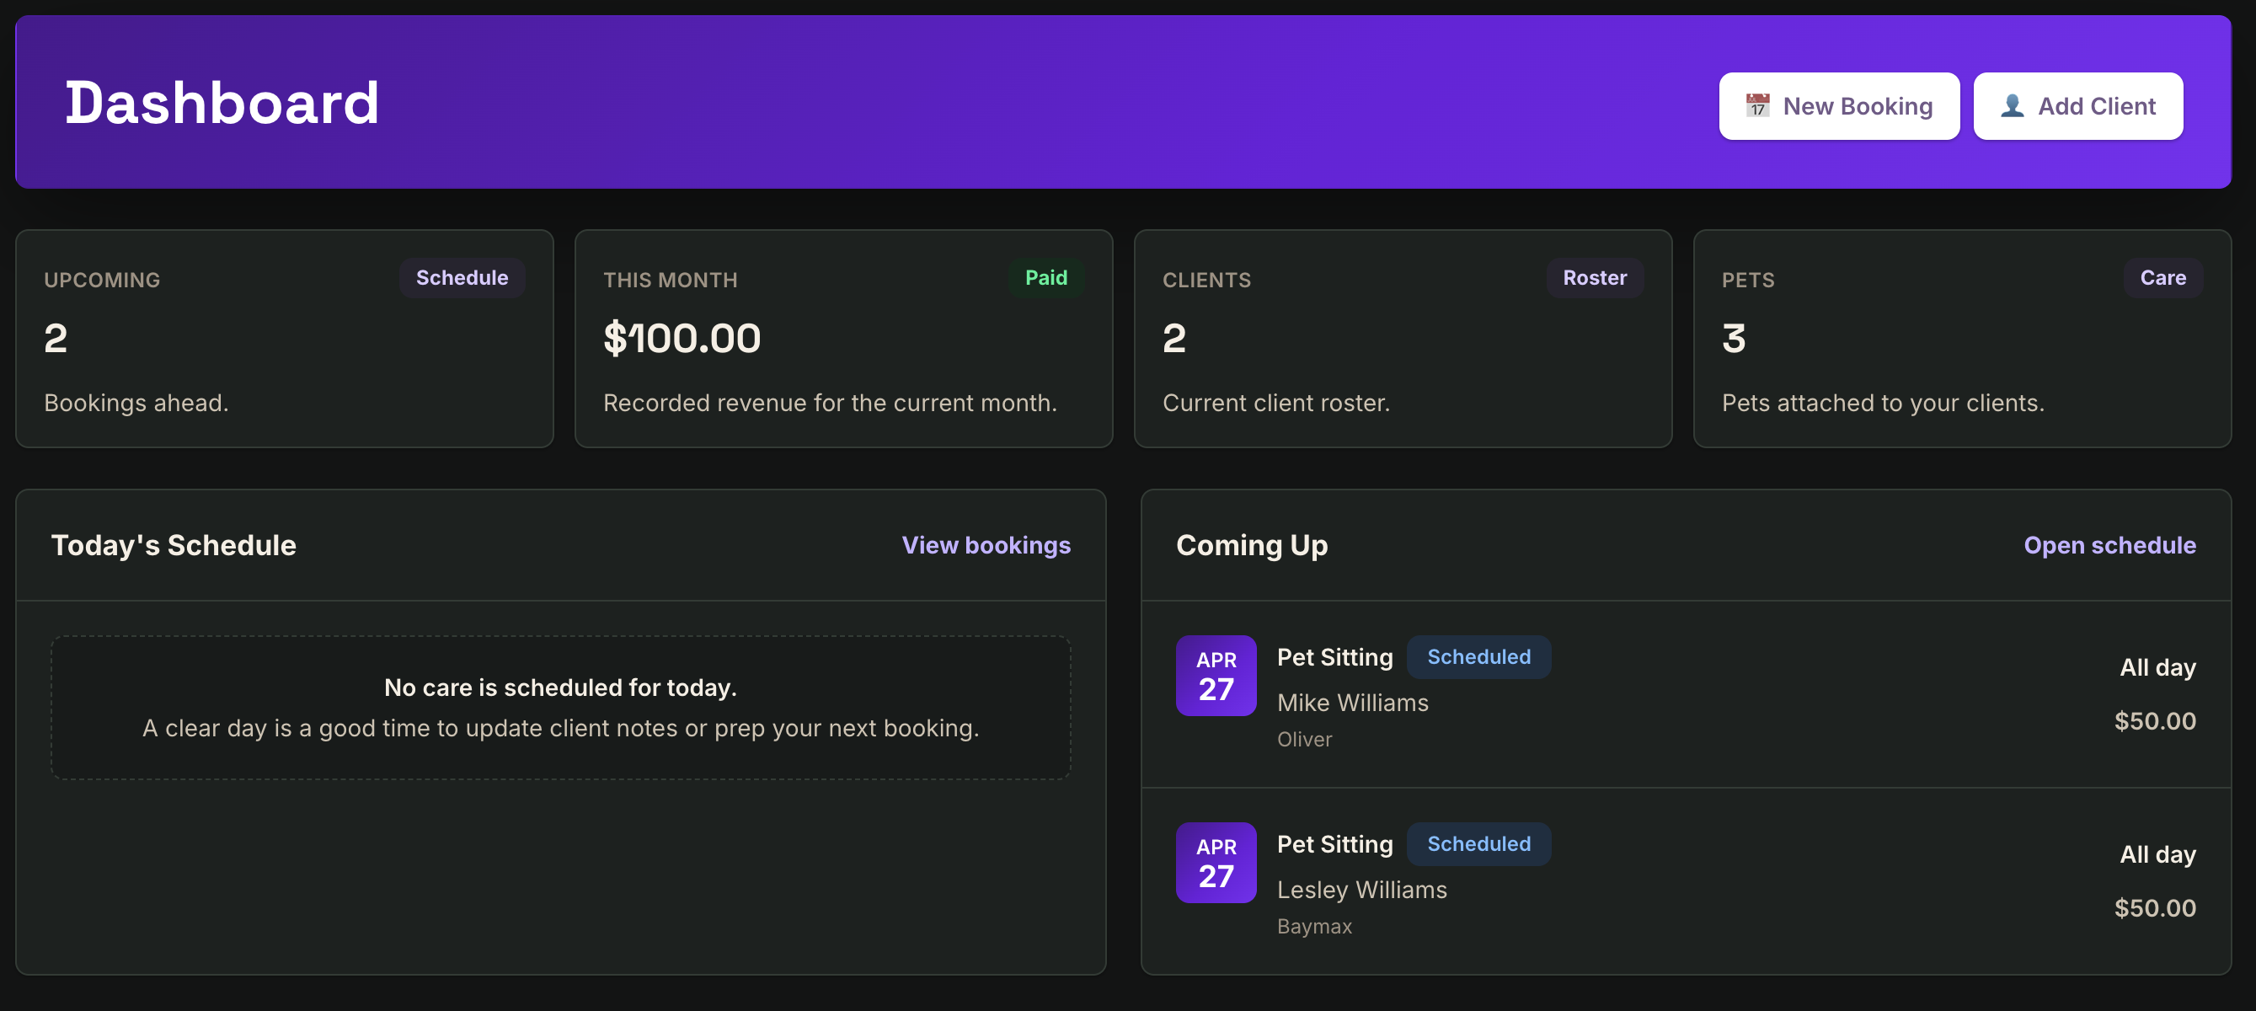The height and width of the screenshot is (1011, 2256).
Task: Click the APR 27 date badge for Lesley Williams
Action: (x=1216, y=862)
